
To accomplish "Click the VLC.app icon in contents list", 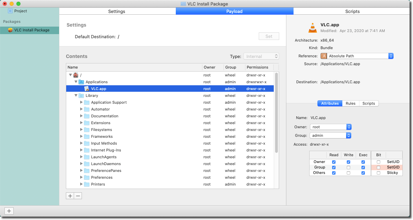I will (x=87, y=89).
